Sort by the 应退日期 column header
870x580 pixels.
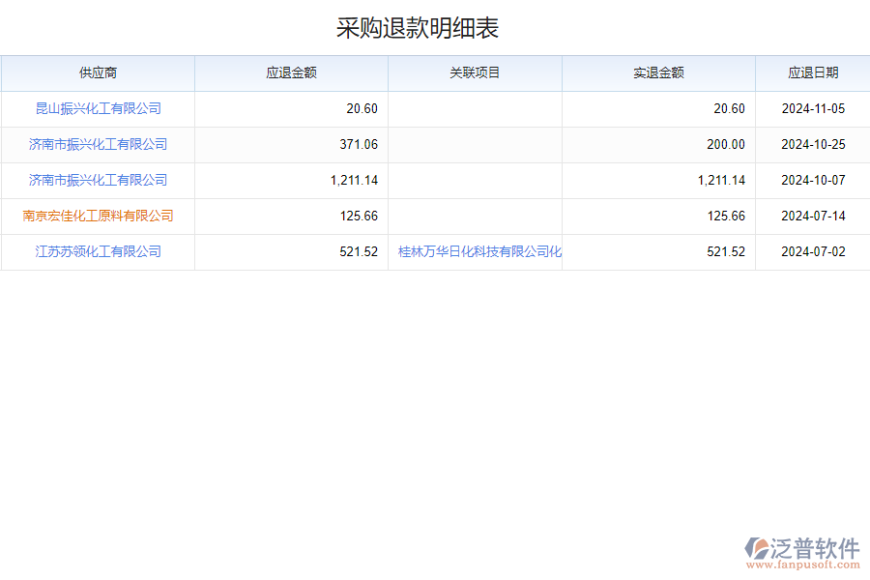812,72
